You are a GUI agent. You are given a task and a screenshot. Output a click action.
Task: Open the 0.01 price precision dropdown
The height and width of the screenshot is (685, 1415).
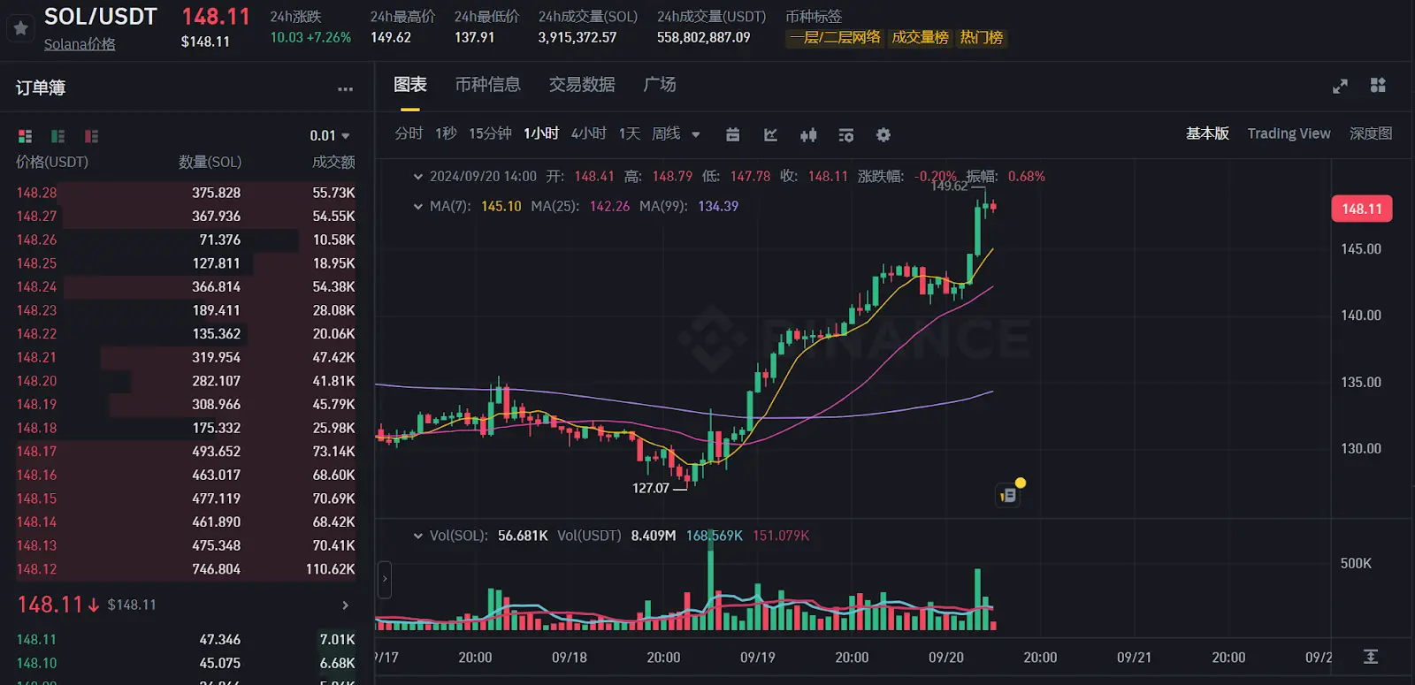pos(330,136)
